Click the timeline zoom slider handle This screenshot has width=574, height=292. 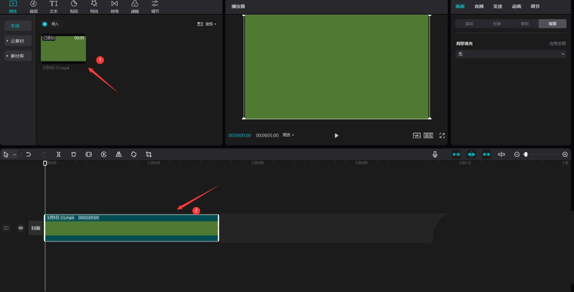(x=526, y=154)
